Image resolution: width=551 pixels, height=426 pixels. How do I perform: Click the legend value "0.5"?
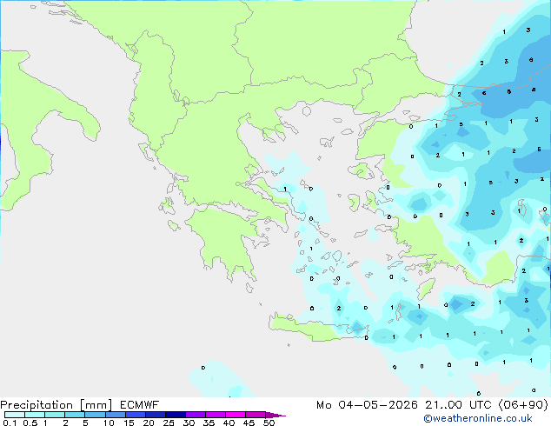click(x=30, y=423)
